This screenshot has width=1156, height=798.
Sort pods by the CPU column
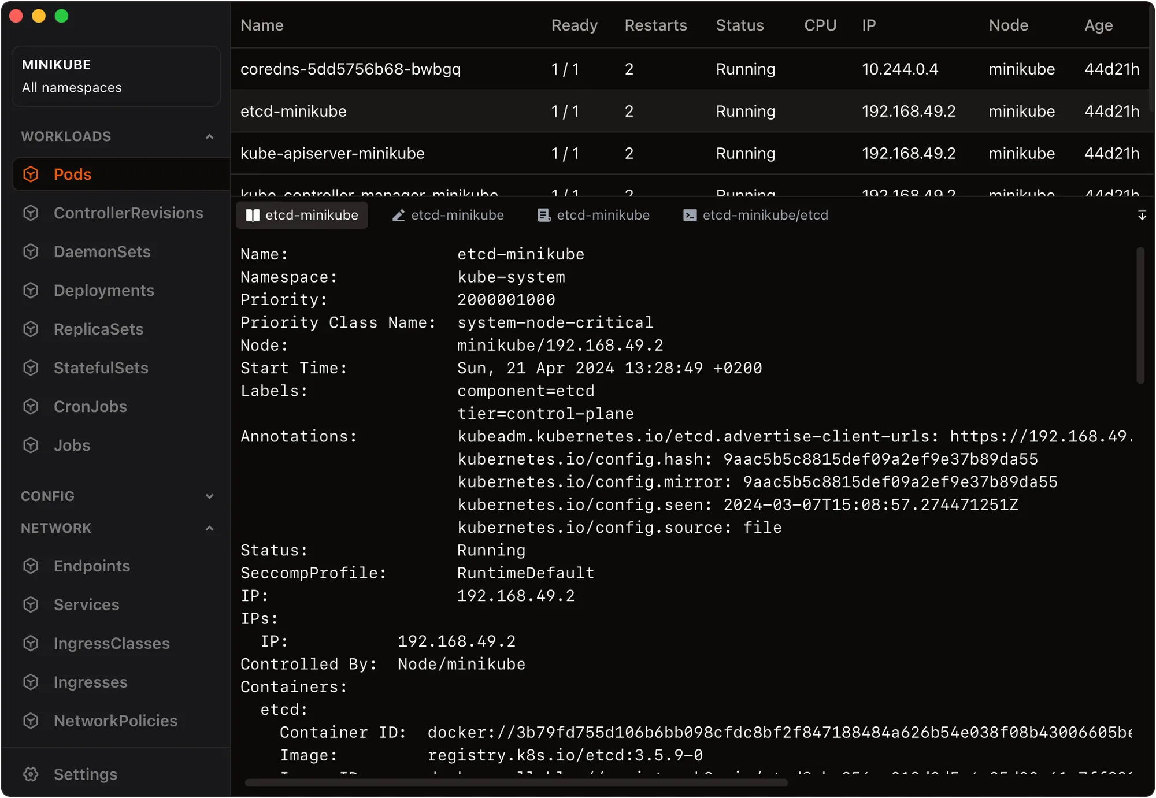point(820,25)
